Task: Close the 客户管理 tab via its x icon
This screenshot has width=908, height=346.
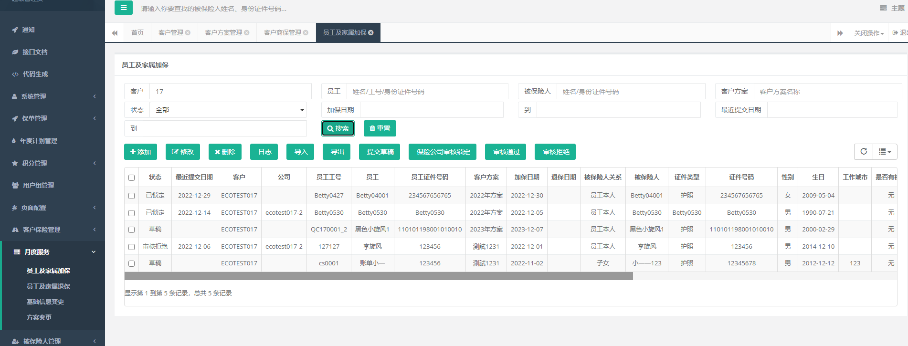Action: pos(188,32)
